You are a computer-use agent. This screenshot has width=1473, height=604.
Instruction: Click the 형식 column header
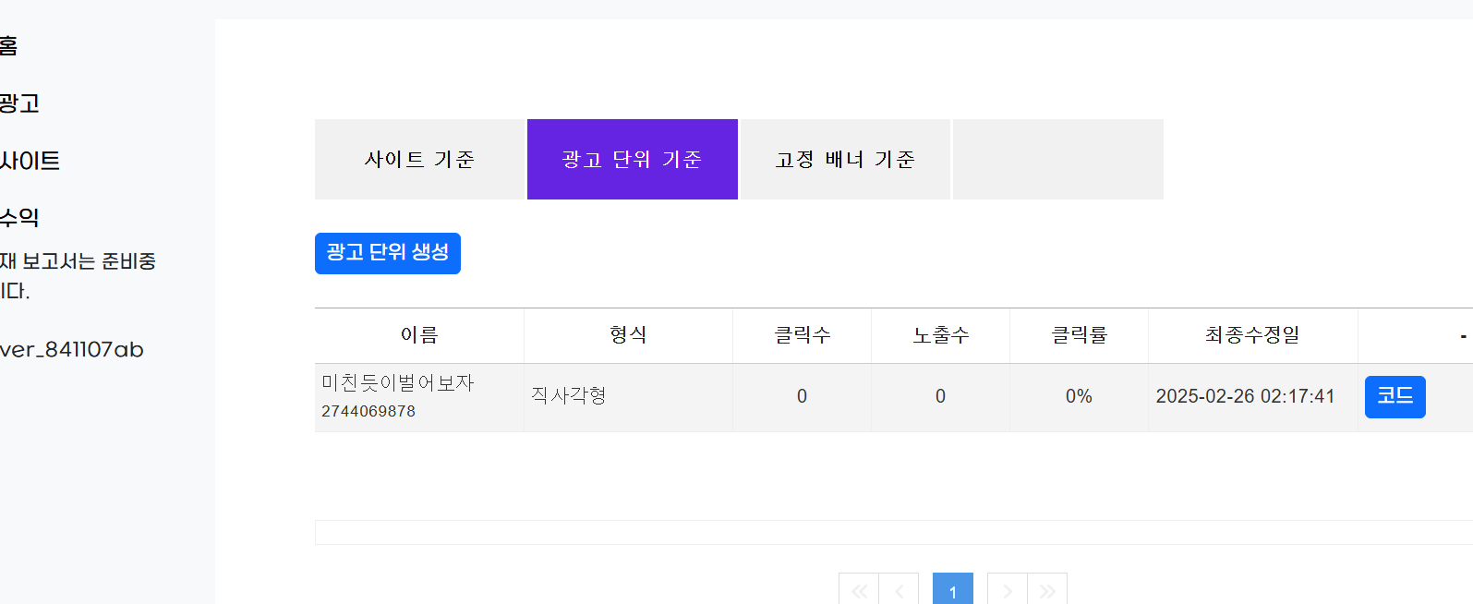click(628, 335)
